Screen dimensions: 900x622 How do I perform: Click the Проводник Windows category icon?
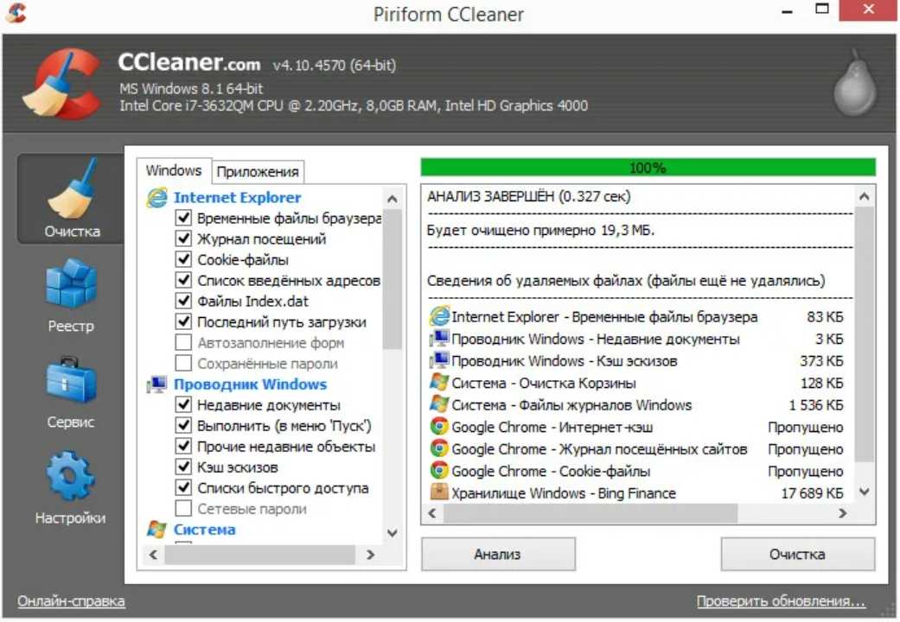(156, 384)
